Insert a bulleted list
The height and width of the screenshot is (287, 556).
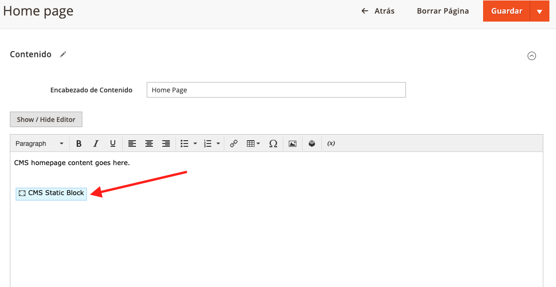(184, 143)
